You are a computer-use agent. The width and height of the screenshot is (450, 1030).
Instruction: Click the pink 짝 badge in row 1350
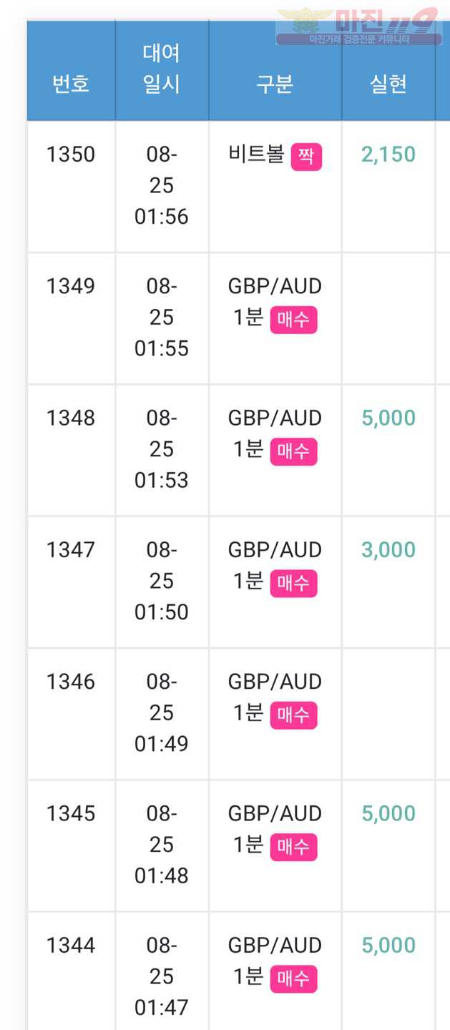click(306, 157)
